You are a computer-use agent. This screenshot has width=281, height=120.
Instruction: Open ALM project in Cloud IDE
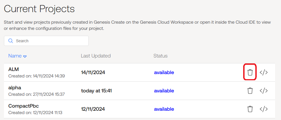(x=264, y=72)
